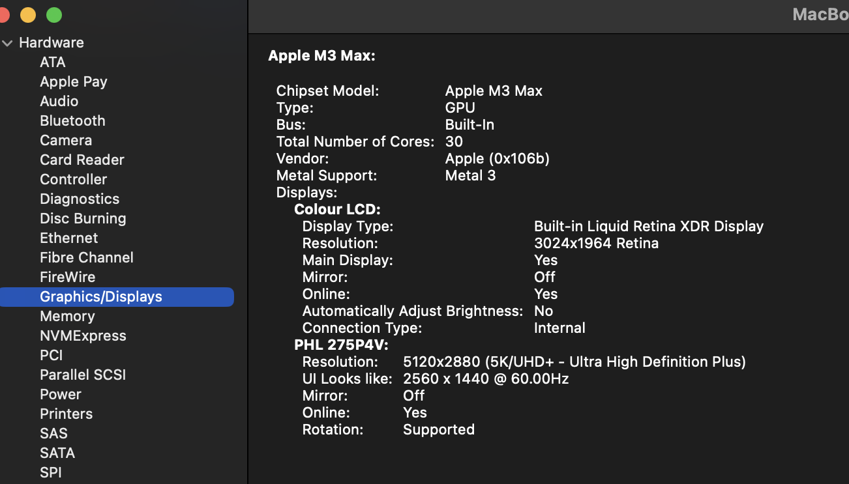This screenshot has width=849, height=484.
Task: Select Power in the hardware list
Action: [x=61, y=394]
